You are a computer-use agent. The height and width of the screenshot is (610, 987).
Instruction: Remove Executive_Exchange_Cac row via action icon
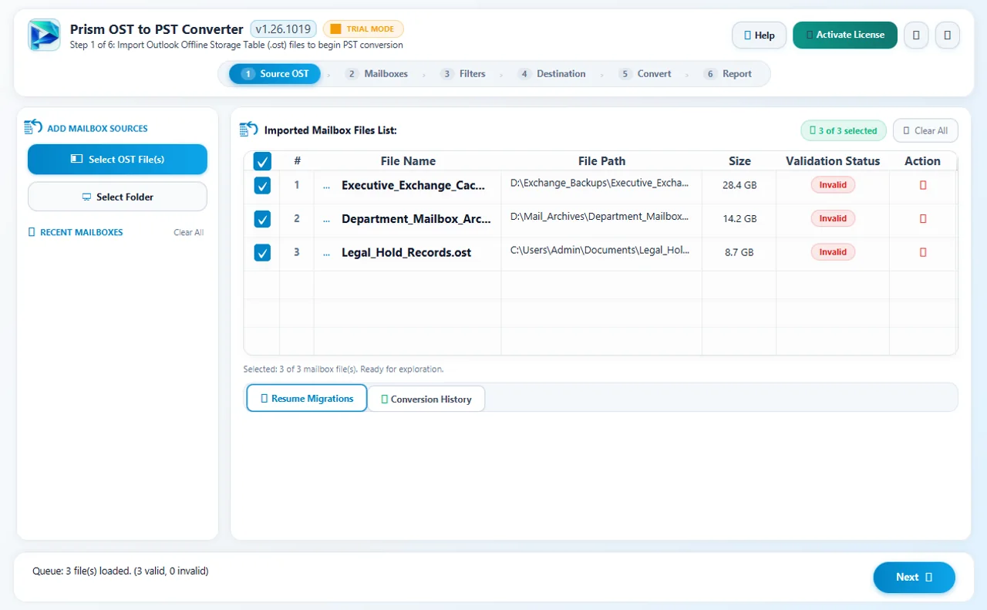click(x=923, y=185)
